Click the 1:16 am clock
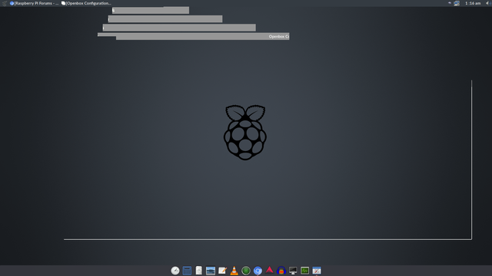The image size is (492, 276). tap(473, 3)
